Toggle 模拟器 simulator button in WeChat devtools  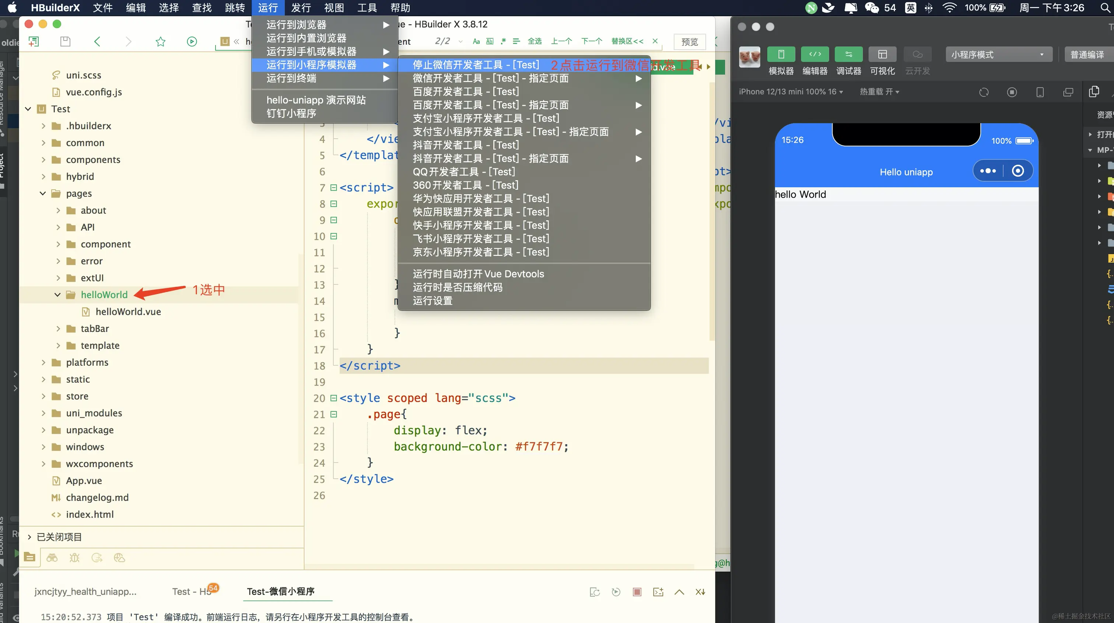pyautogui.click(x=781, y=55)
